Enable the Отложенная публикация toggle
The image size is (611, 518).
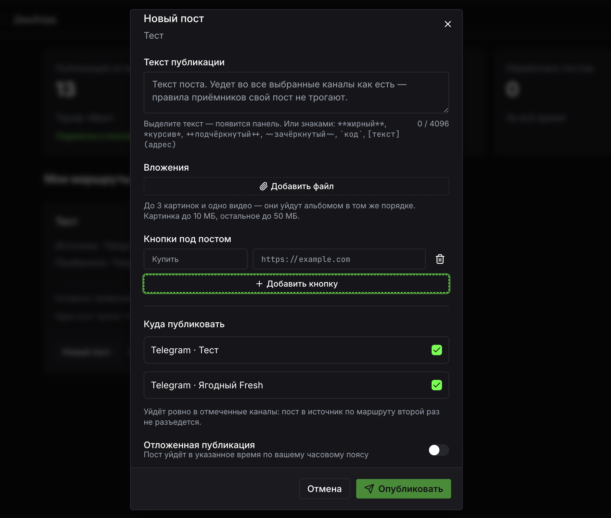[438, 450]
